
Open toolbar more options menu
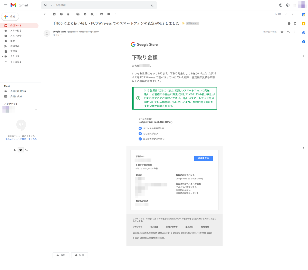pyautogui.click(x=115, y=14)
